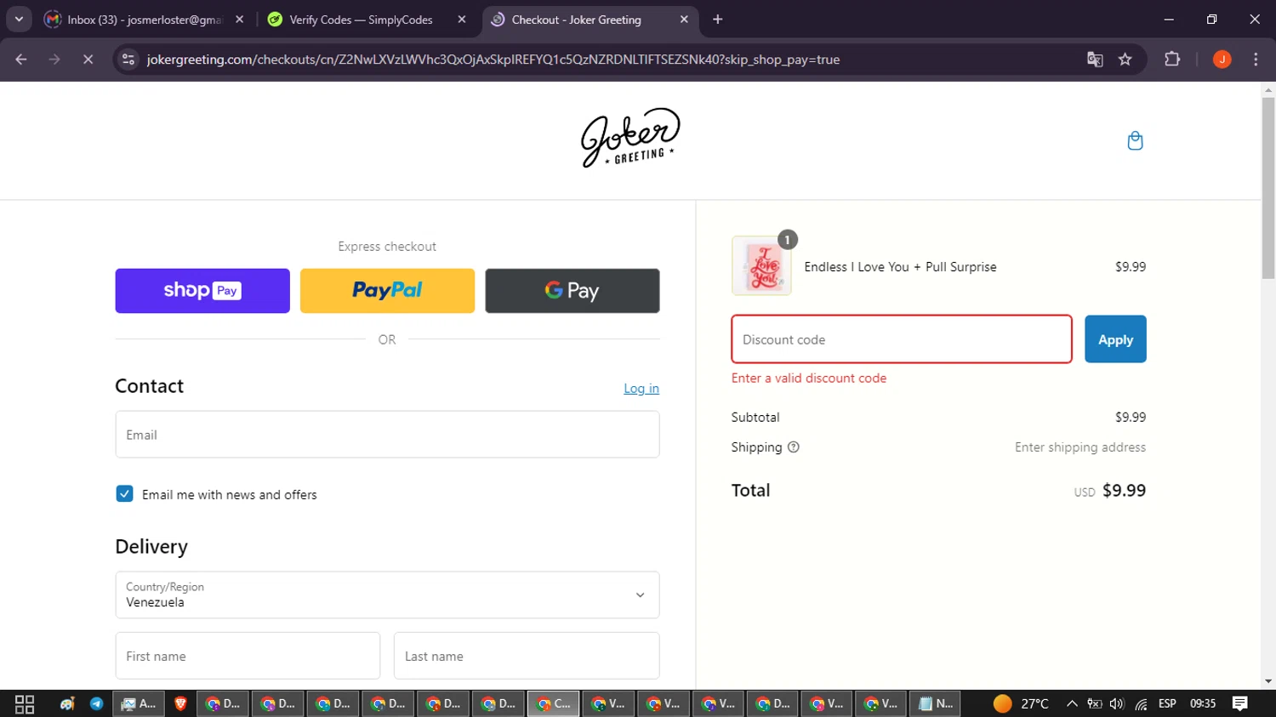Open the shopping bag cart icon
Viewport: 1276px width, 717px height.
(1135, 140)
